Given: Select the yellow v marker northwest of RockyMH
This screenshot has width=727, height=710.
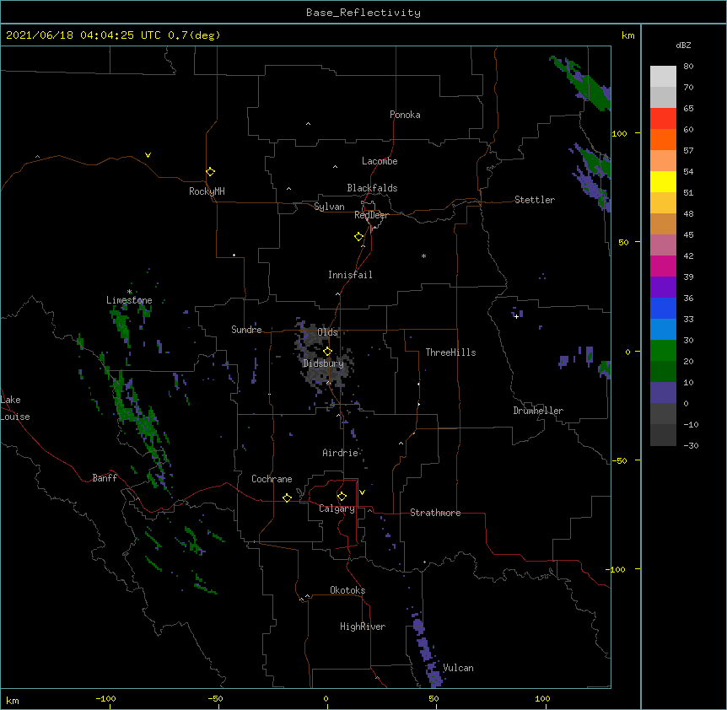Looking at the screenshot, I should (x=148, y=155).
